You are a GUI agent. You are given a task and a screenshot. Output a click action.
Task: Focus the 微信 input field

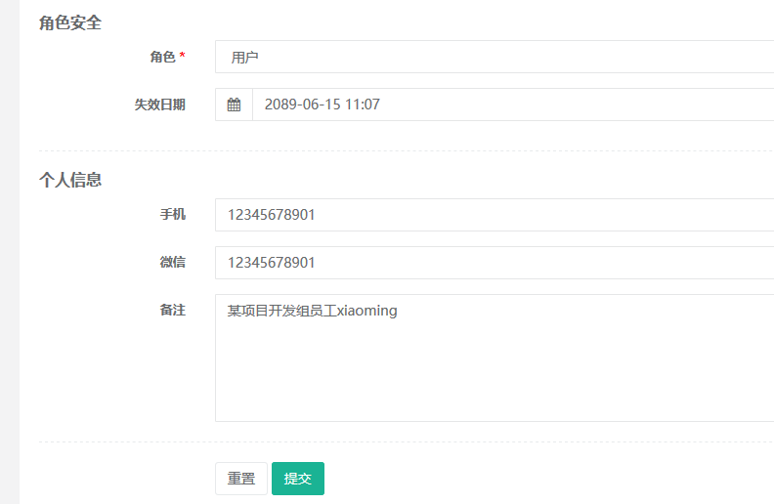pos(494,263)
